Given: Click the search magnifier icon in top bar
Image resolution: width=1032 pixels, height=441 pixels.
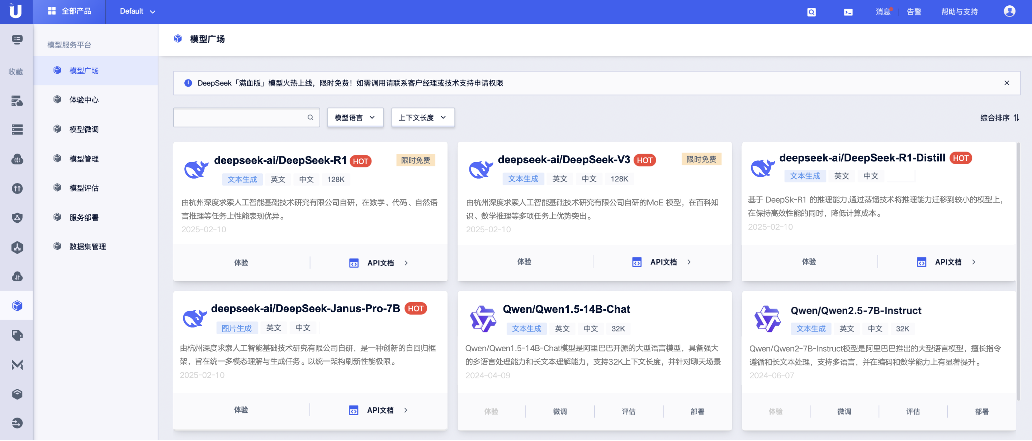Looking at the screenshot, I should 811,12.
